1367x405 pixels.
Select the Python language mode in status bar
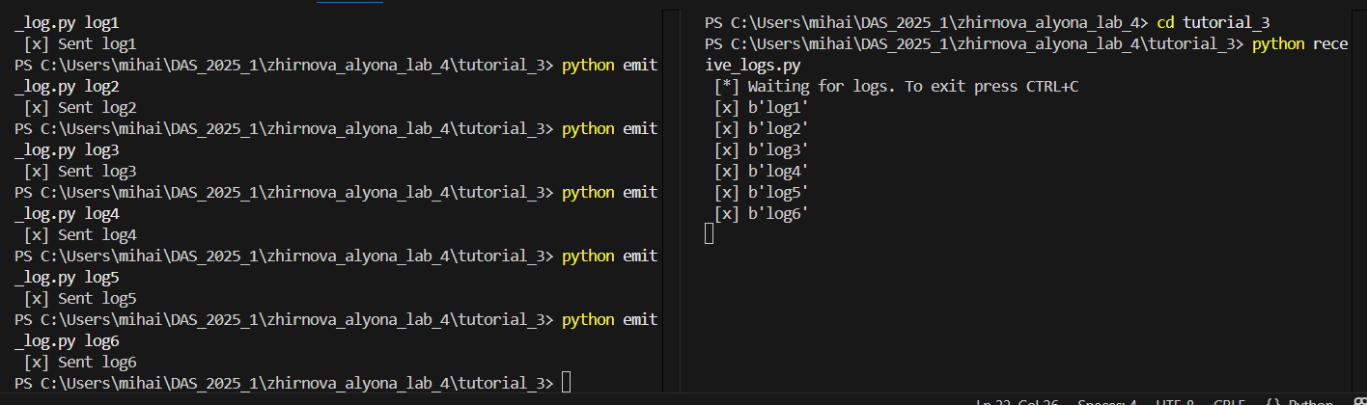[x=1309, y=401]
